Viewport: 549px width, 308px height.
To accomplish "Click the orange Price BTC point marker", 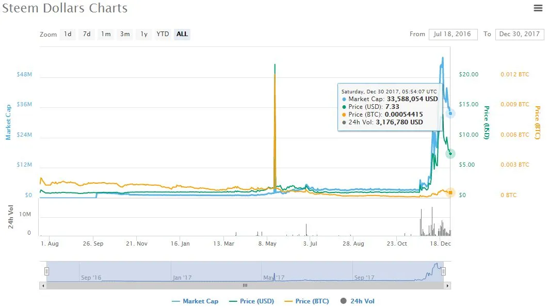I will 450,192.
